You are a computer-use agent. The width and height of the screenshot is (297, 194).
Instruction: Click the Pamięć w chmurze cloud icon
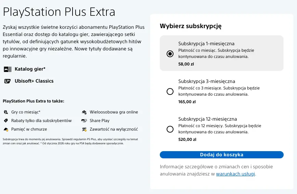coord(6,129)
